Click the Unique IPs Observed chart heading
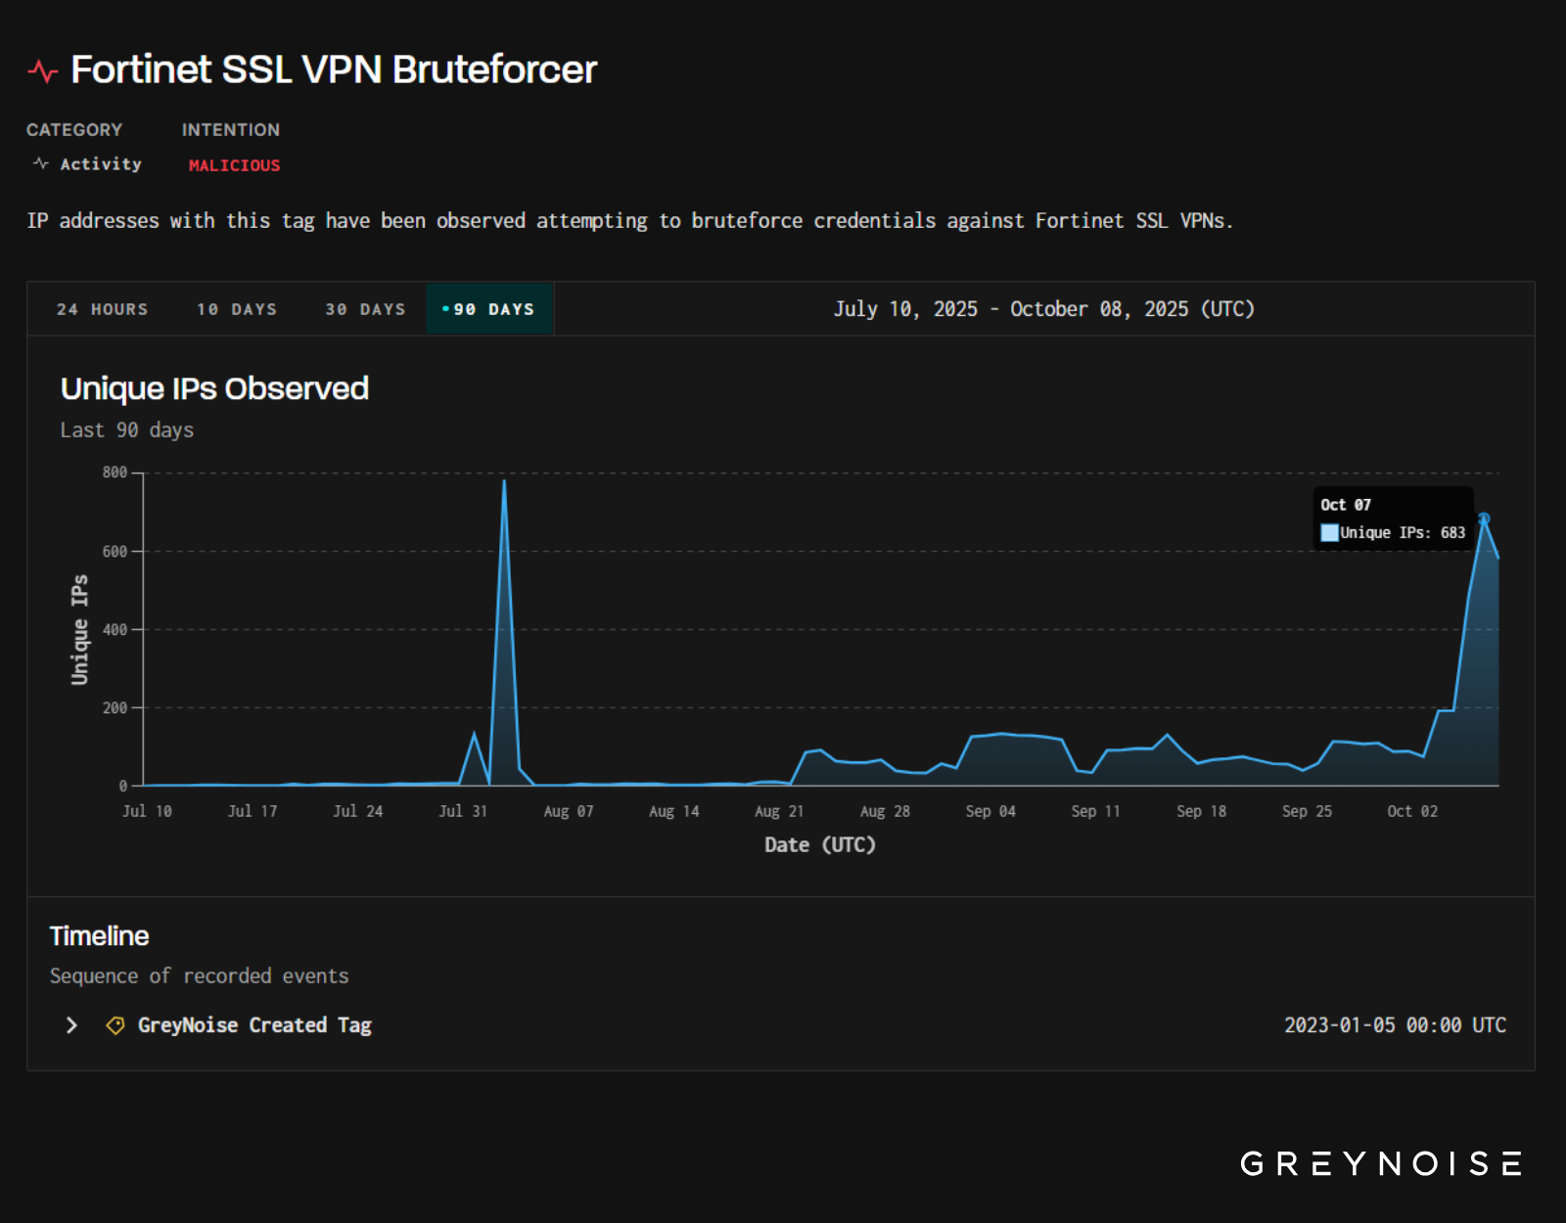1566x1223 pixels. [214, 388]
